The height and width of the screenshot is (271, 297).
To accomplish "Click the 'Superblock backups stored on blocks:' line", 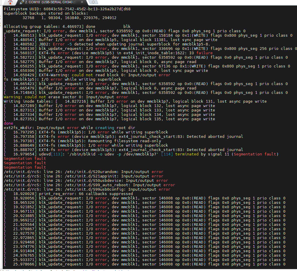I will pos(46,13).
